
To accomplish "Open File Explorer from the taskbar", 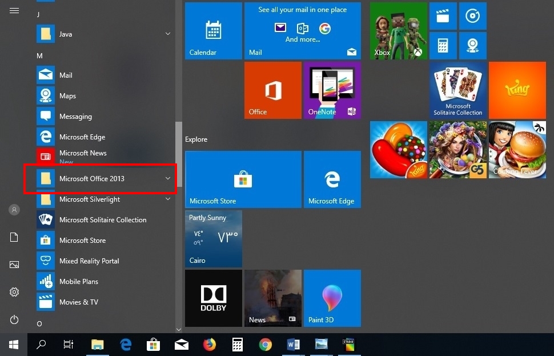I will pyautogui.click(x=98, y=345).
